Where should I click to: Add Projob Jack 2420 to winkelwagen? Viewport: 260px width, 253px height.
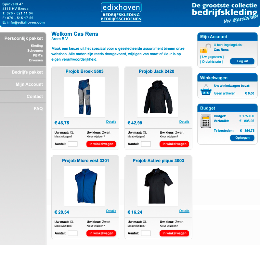[x=174, y=144]
